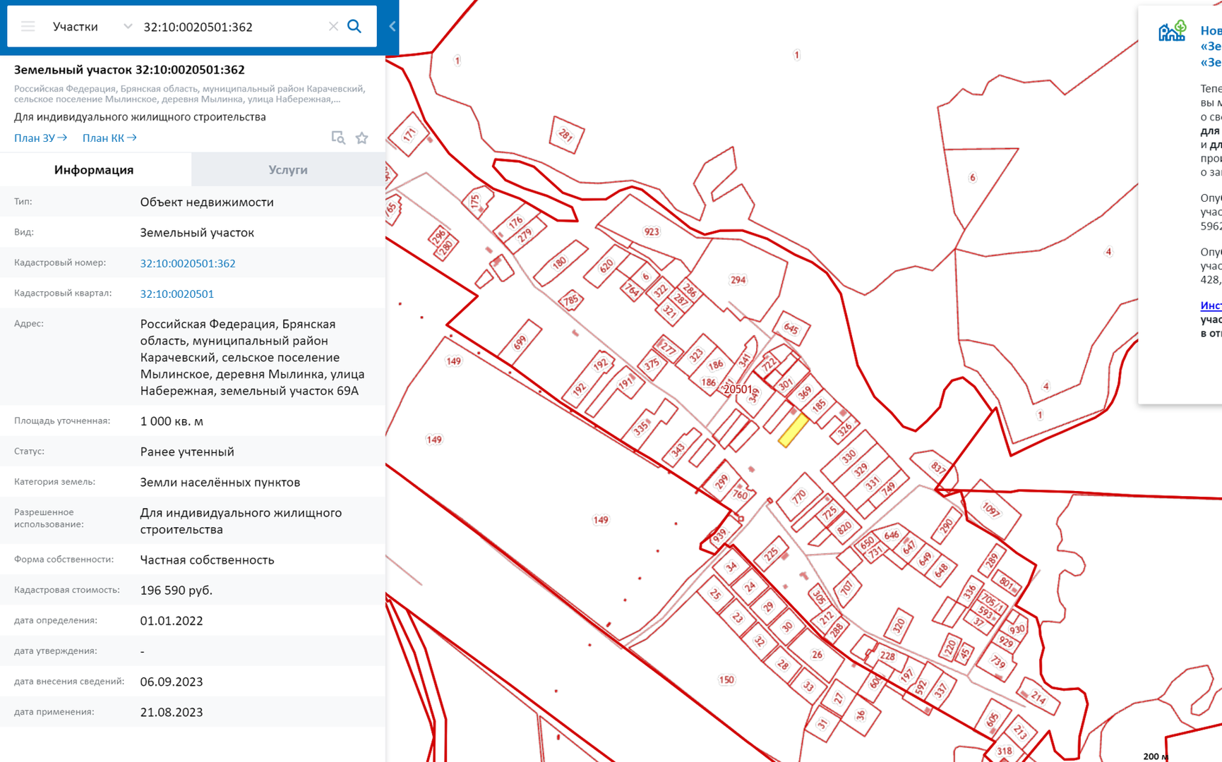Add the parcel to favorites with star
Screen dimensions: 1222x762
pyautogui.click(x=362, y=138)
